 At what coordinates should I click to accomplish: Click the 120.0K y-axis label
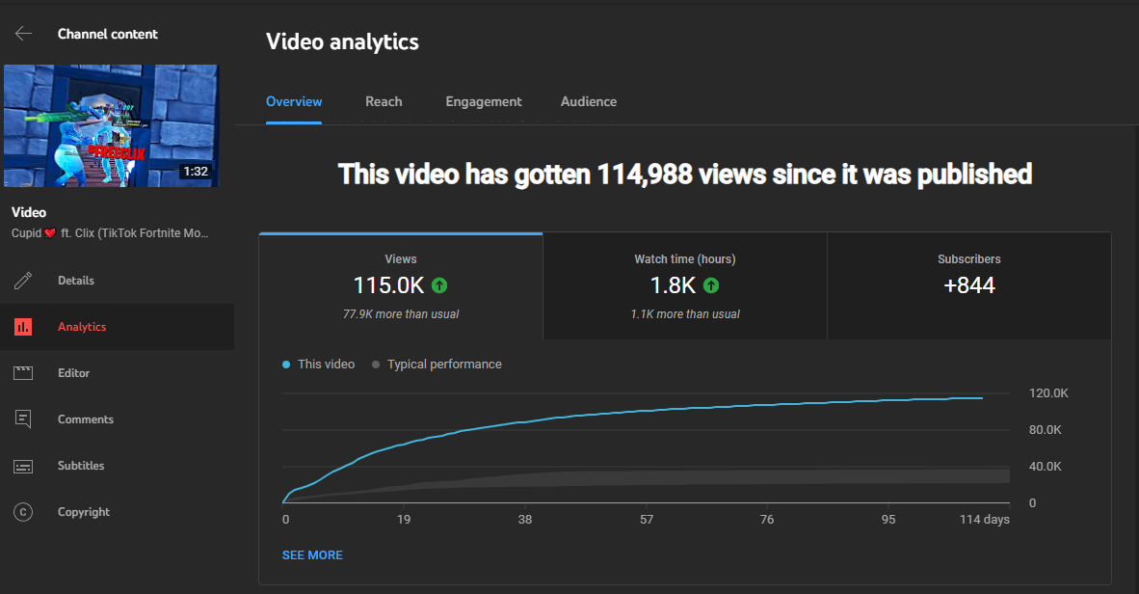click(x=1048, y=393)
